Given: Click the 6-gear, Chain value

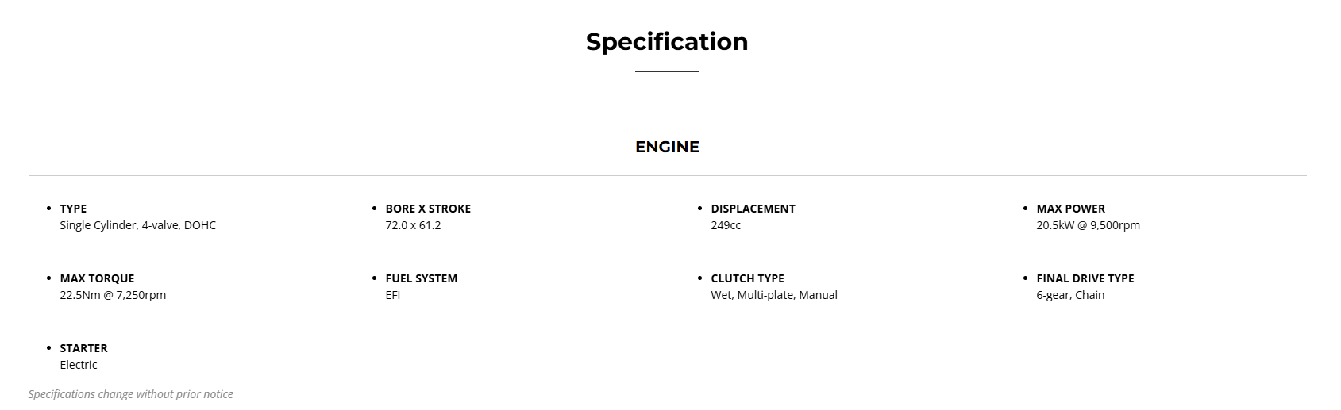Looking at the screenshot, I should [x=1070, y=295].
